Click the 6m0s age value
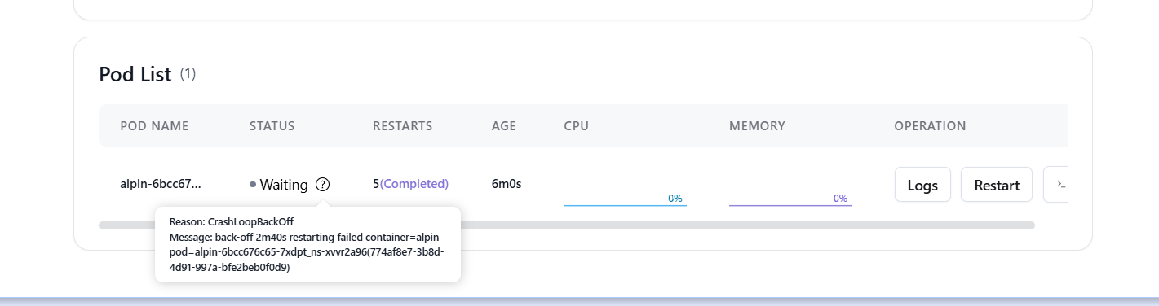The height and width of the screenshot is (306, 1159). [507, 184]
